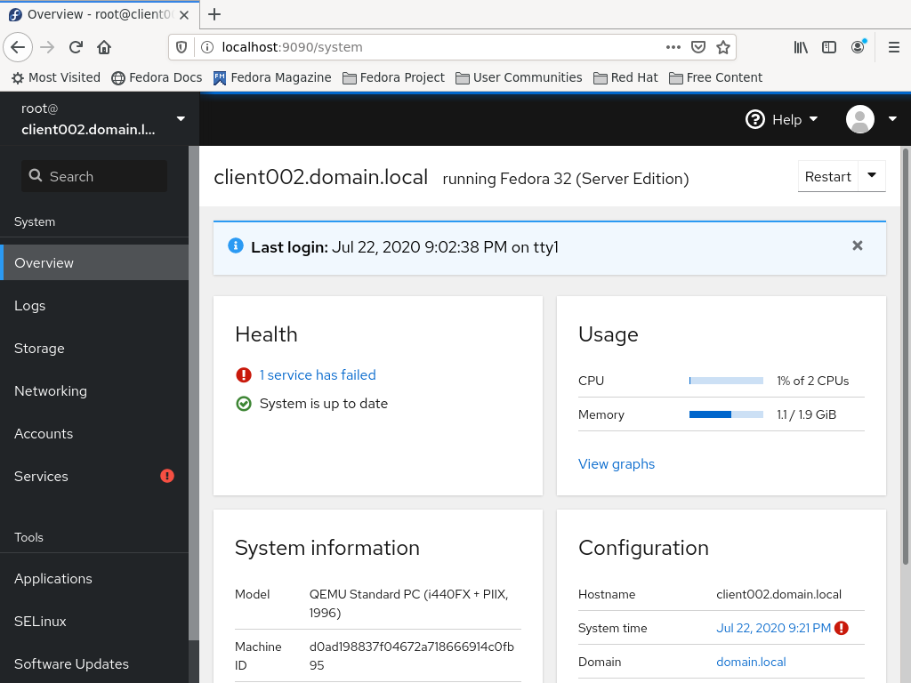
Task: Click the '1% of 2 CPUs' value
Action: click(813, 381)
